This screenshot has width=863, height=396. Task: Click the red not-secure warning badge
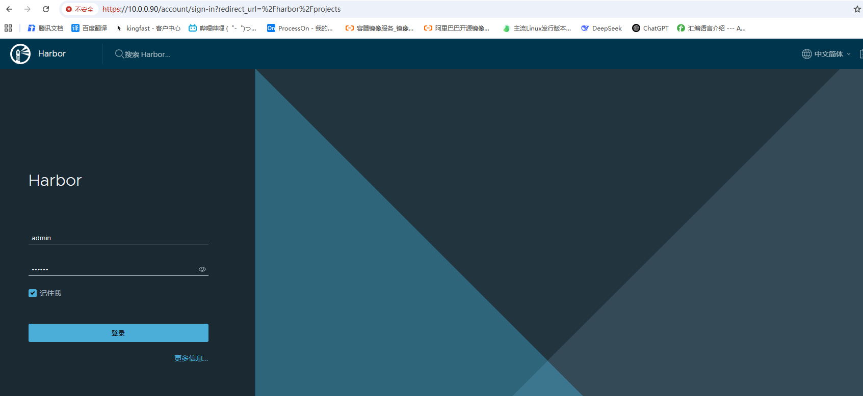(80, 9)
